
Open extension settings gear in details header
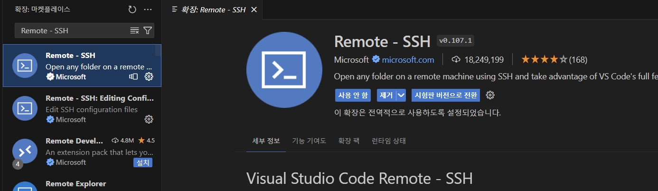[490, 95]
